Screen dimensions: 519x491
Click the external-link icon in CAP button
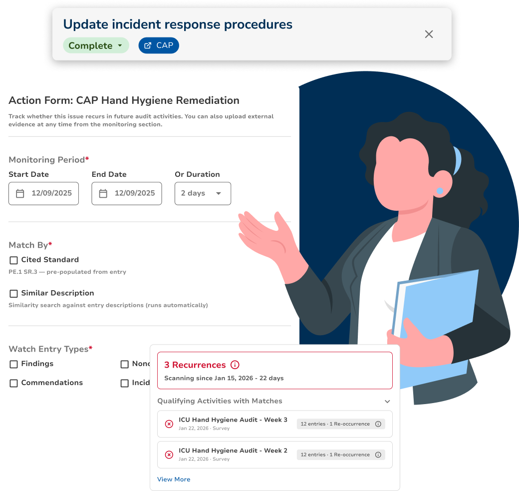coord(148,45)
